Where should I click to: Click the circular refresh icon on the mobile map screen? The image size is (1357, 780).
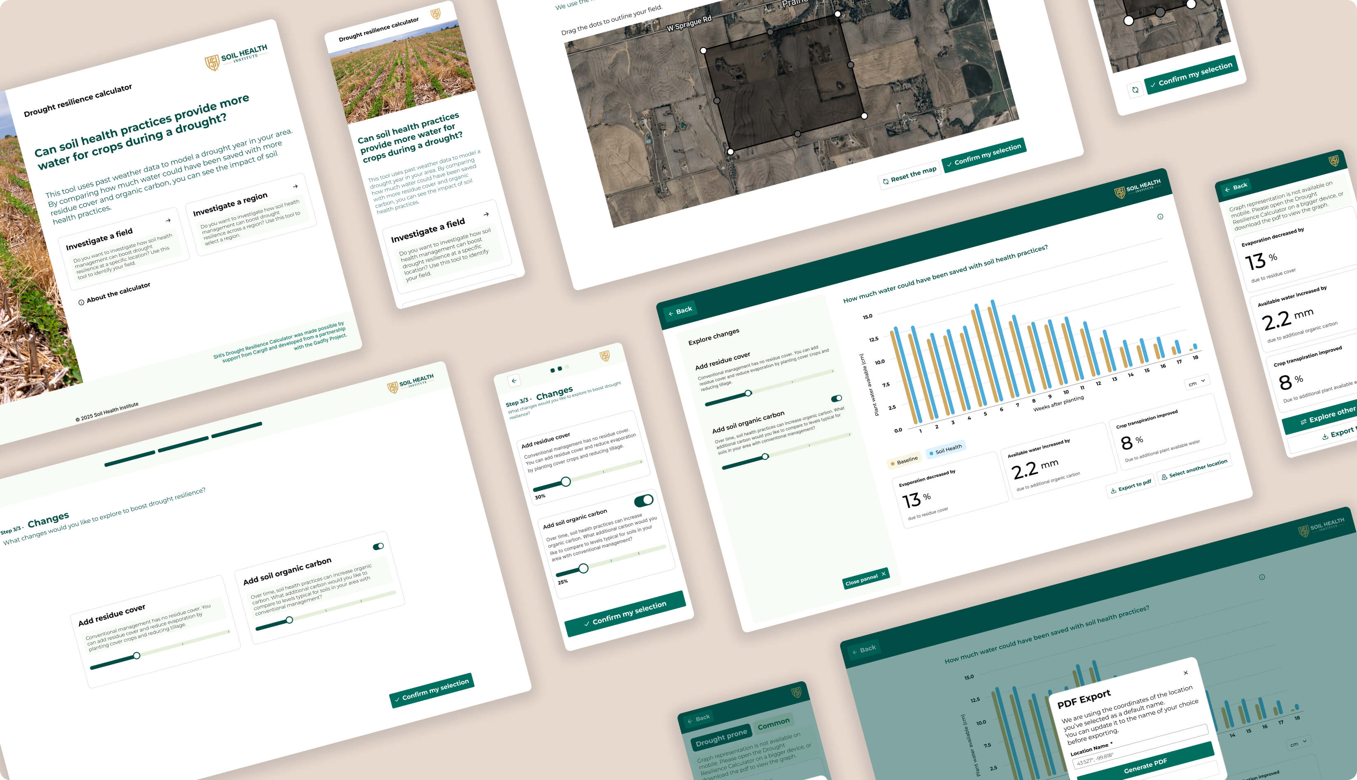(1135, 90)
